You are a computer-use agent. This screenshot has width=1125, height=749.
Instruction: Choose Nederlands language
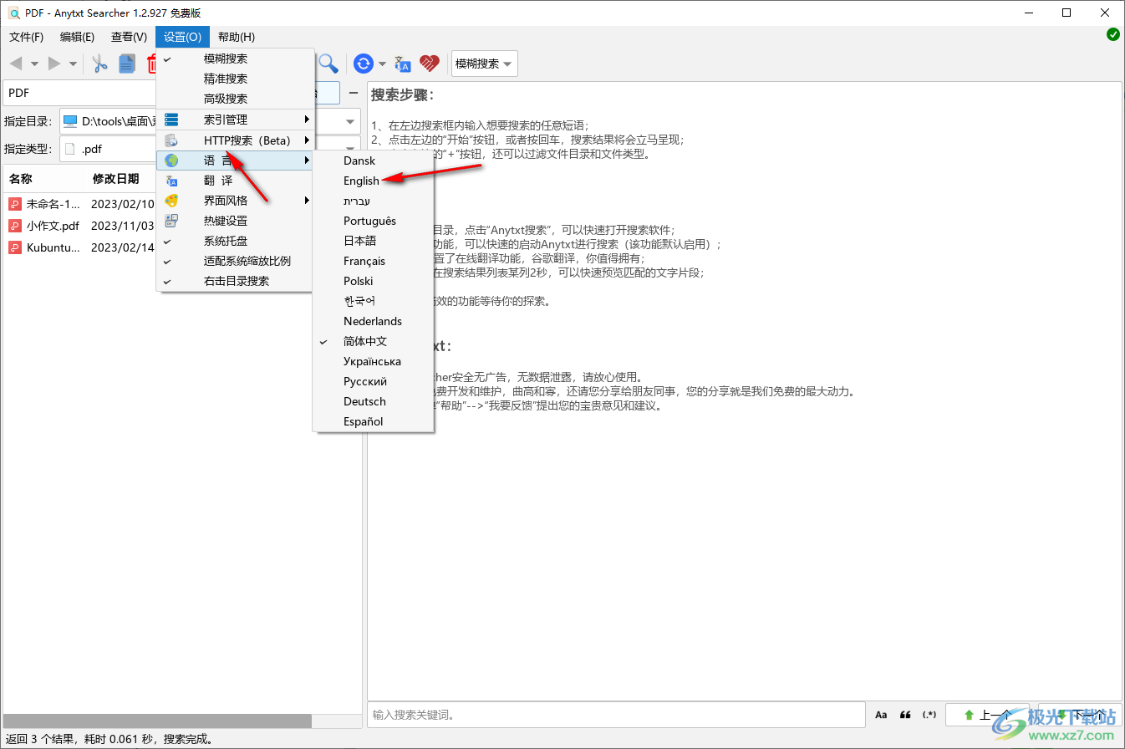pyautogui.click(x=373, y=321)
